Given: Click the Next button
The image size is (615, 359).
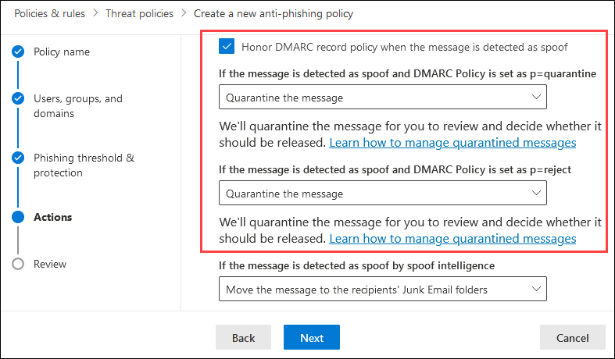Looking at the screenshot, I should (x=311, y=337).
